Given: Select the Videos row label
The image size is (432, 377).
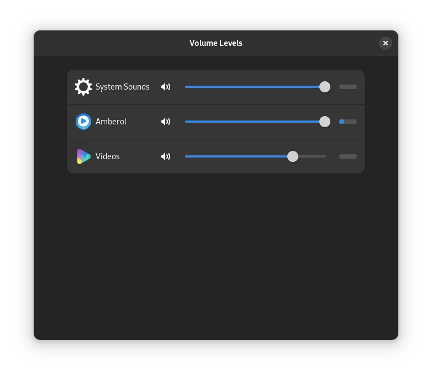Looking at the screenshot, I should pos(108,156).
